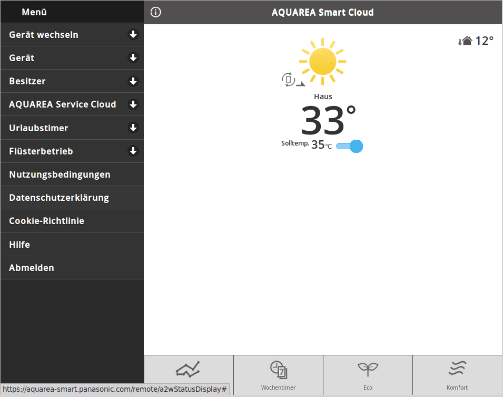Click the info icon in header
The height and width of the screenshot is (397, 503).
coord(155,12)
